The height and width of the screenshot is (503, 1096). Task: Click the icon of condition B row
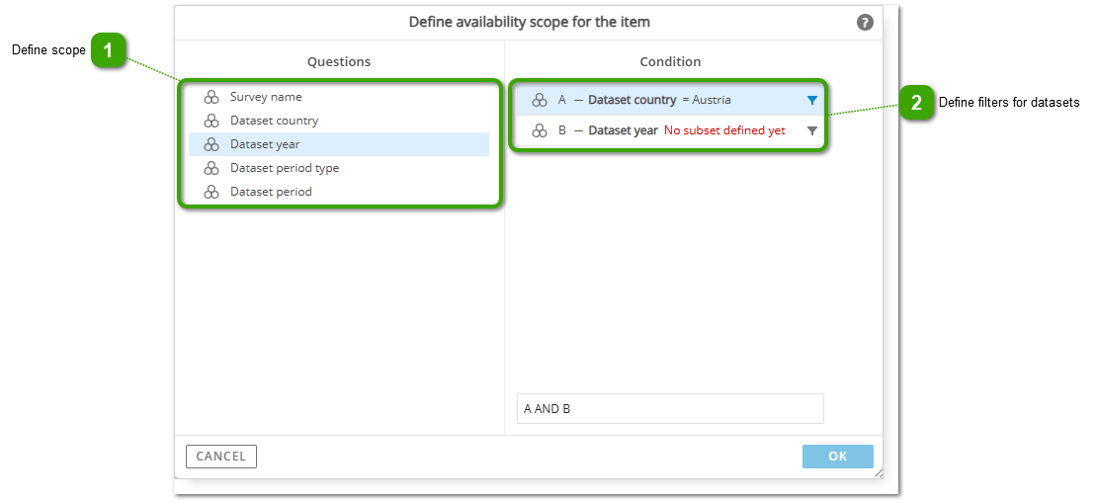539,130
